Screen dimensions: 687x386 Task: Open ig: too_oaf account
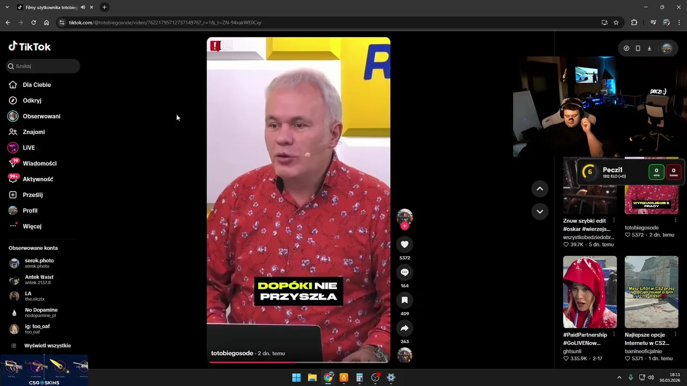tap(38, 329)
